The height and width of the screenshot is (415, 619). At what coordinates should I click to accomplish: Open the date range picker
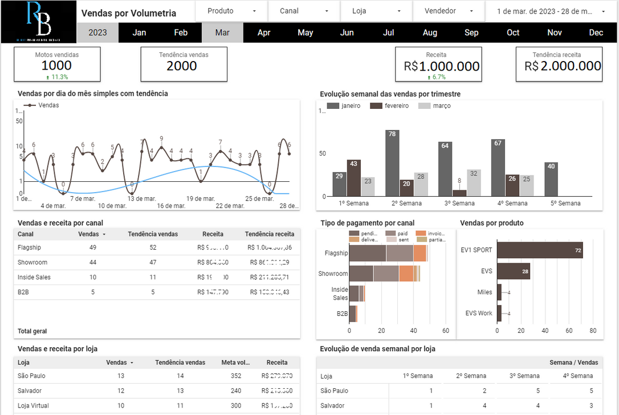point(551,11)
